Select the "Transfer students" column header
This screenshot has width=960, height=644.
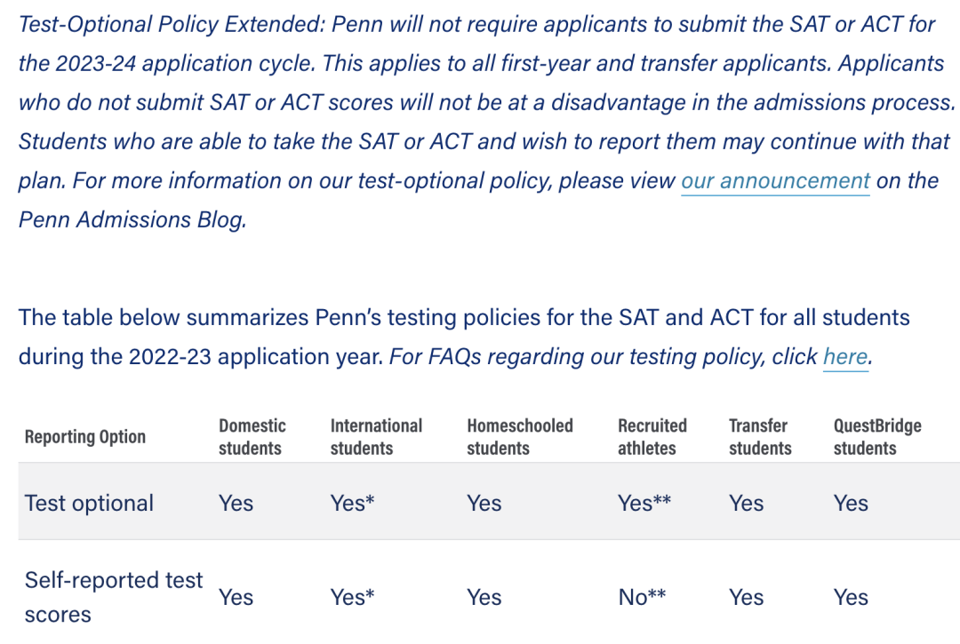pos(760,437)
